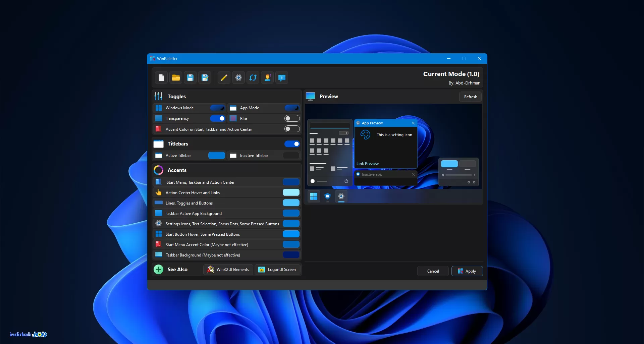
Task: Enable the Blur toggle
Action: click(x=292, y=118)
